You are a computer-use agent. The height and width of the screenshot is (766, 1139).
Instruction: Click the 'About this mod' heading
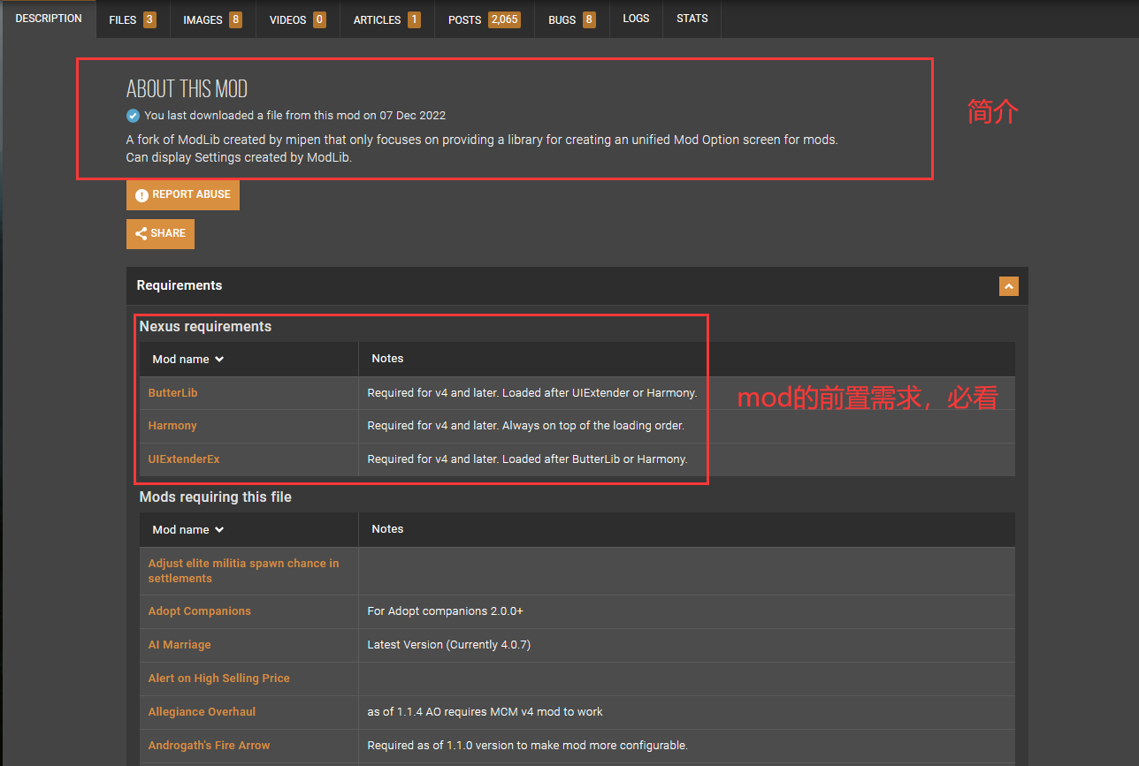tap(187, 88)
